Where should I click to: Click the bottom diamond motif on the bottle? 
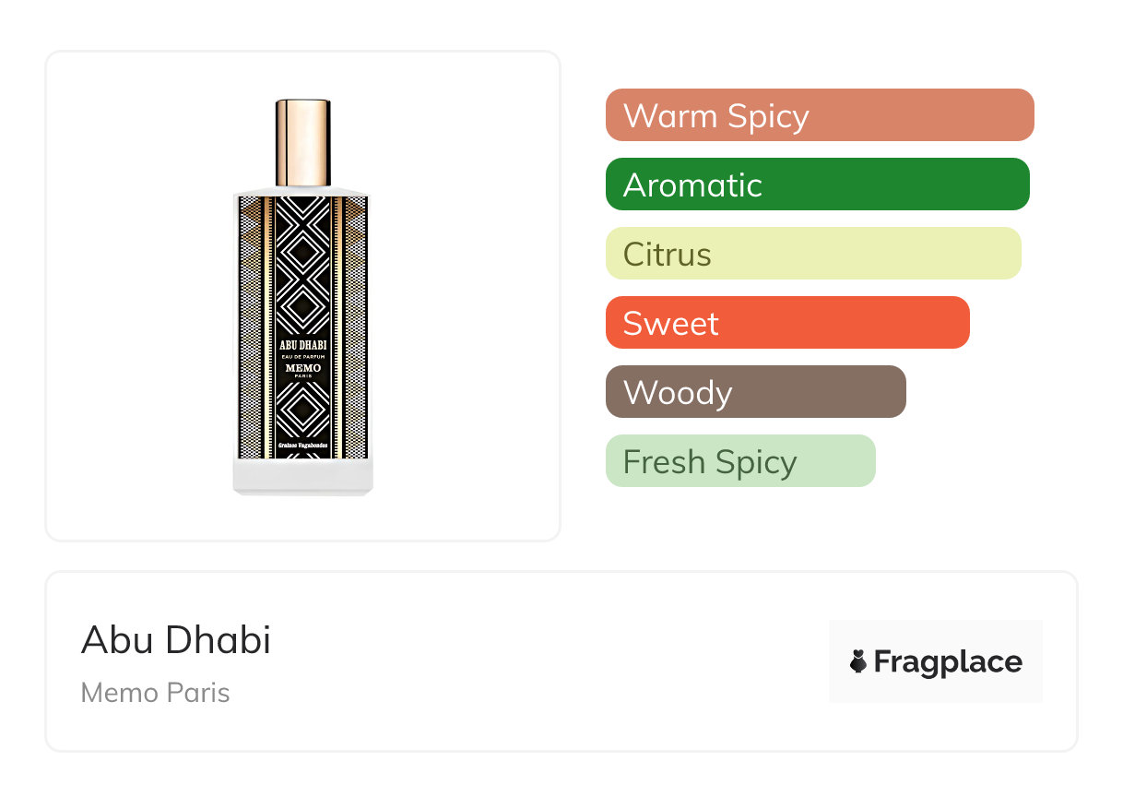pos(302,410)
